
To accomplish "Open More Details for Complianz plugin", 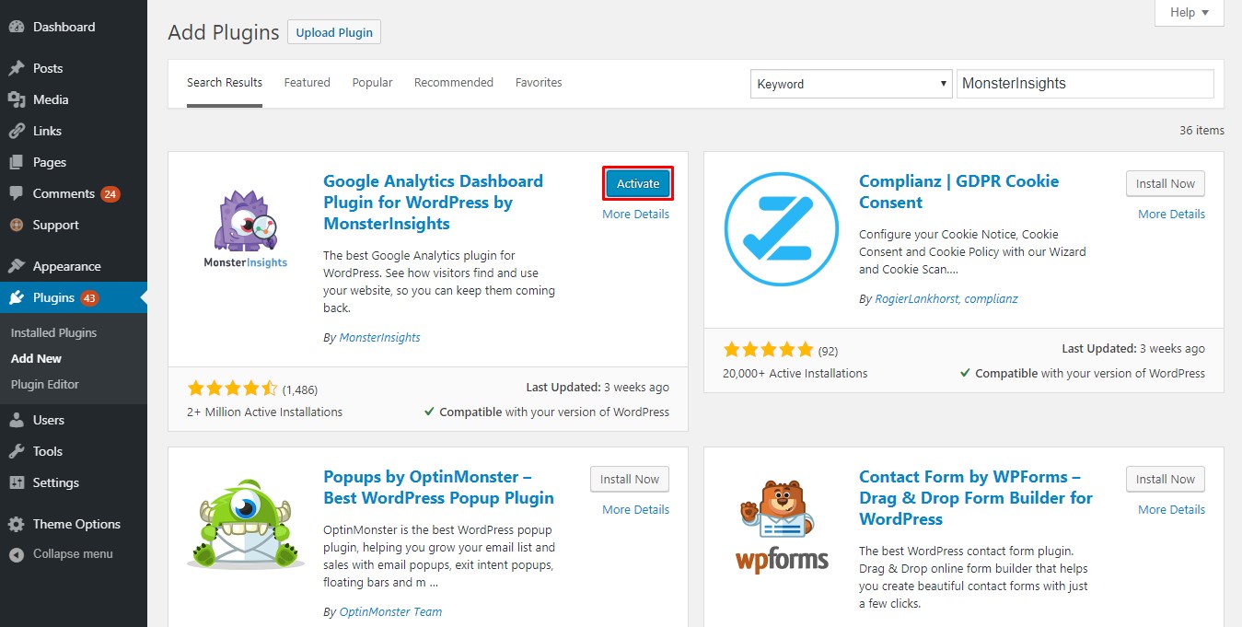I will [1171, 214].
